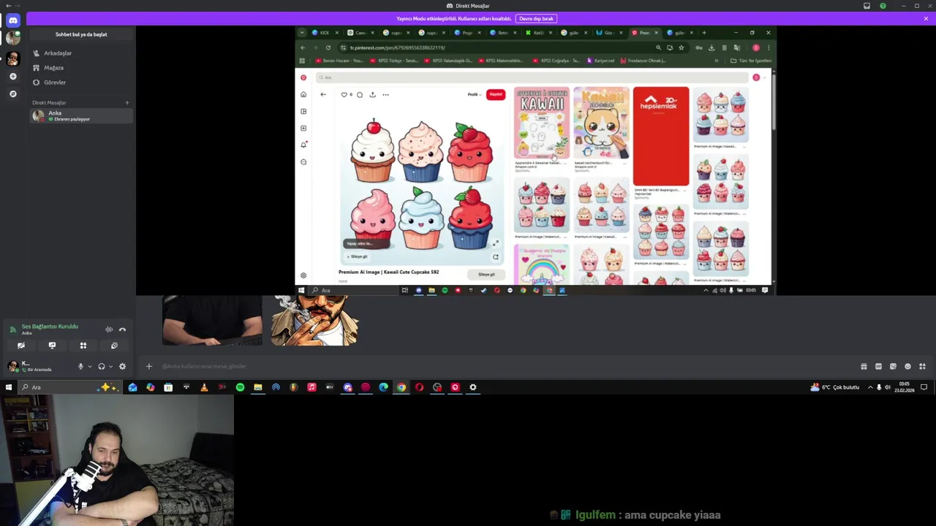Switch to the KekSt browser tab in stream
The image size is (936, 526).
coord(540,33)
